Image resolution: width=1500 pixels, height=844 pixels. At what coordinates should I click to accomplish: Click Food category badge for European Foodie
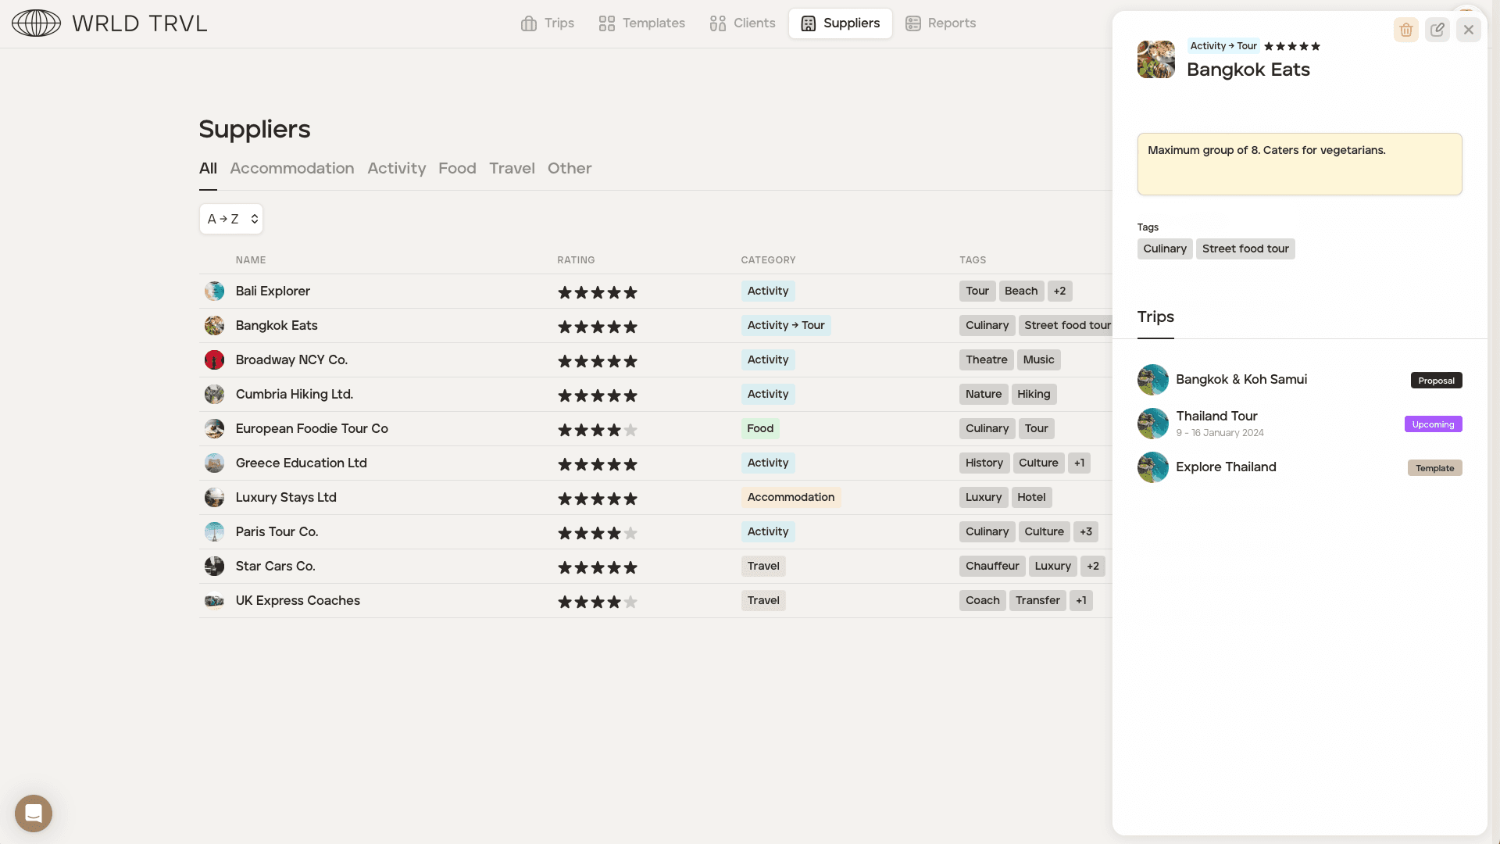(x=760, y=429)
